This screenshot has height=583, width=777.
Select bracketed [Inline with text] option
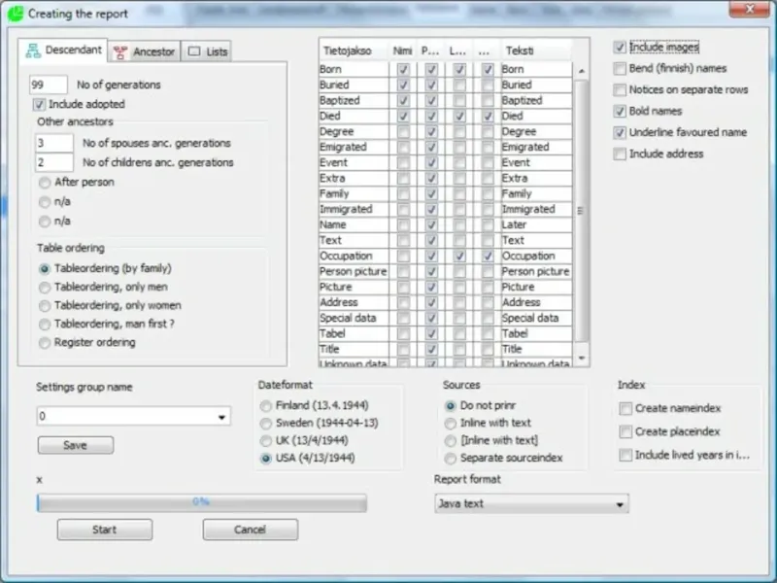click(x=451, y=441)
